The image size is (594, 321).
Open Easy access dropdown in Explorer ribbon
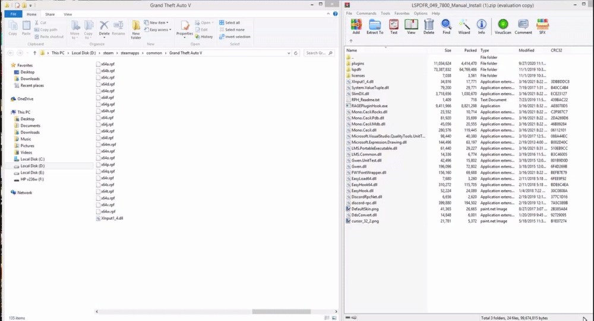tap(157, 30)
